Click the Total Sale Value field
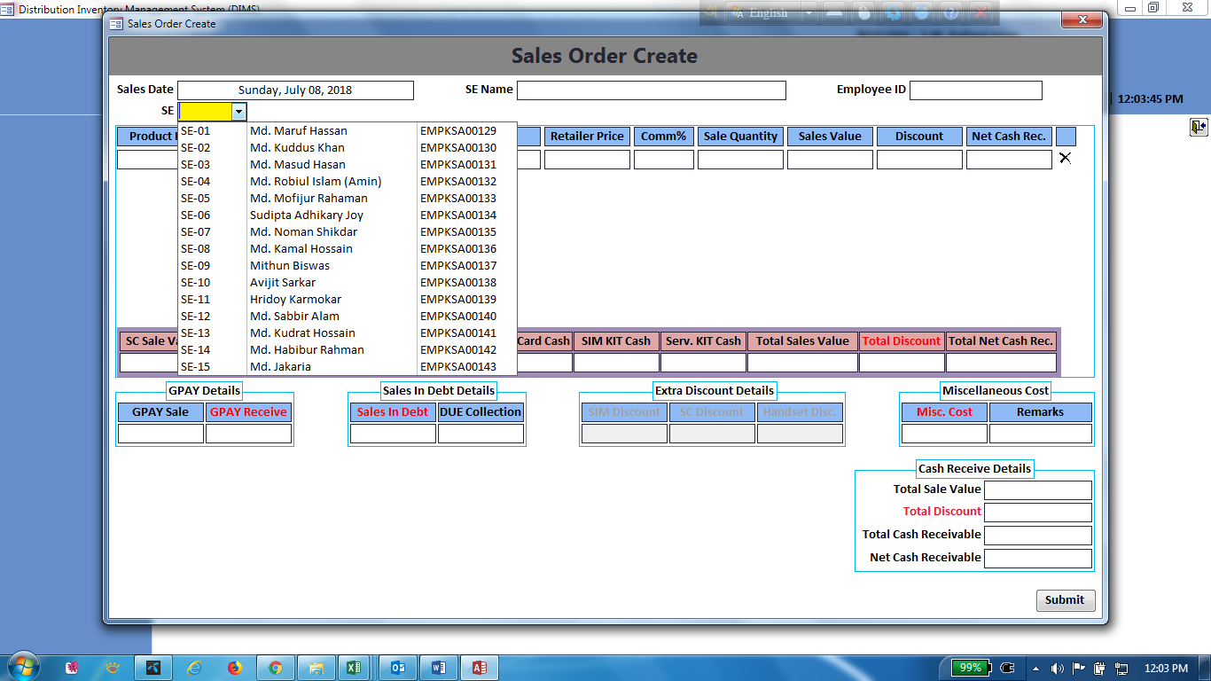 1038,490
